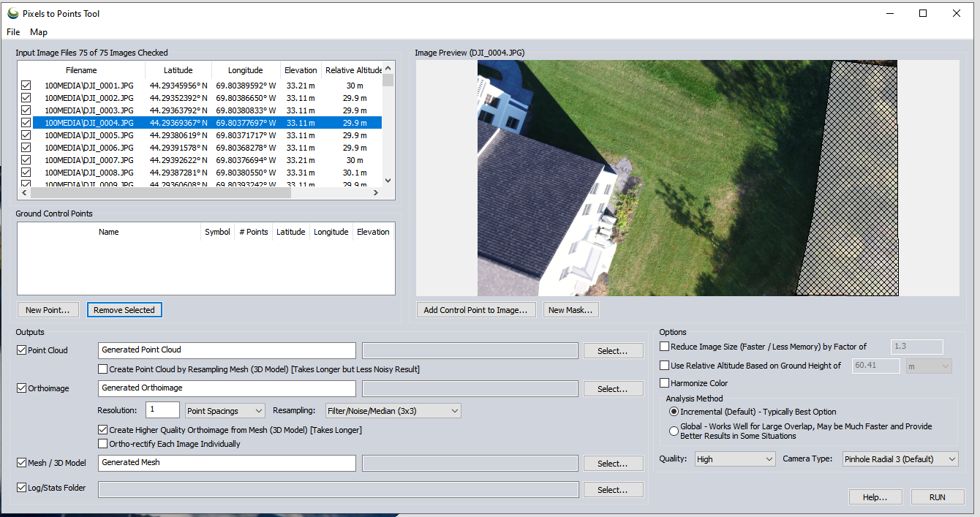The height and width of the screenshot is (517, 980).
Task: Enable Use Relative Altitude Based on Ground Height
Action: [x=665, y=366]
